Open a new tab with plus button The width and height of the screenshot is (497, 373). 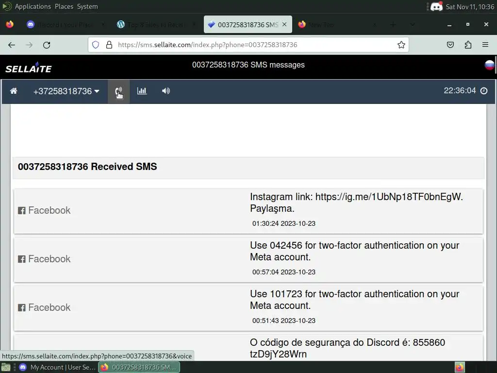pyautogui.click(x=393, y=24)
